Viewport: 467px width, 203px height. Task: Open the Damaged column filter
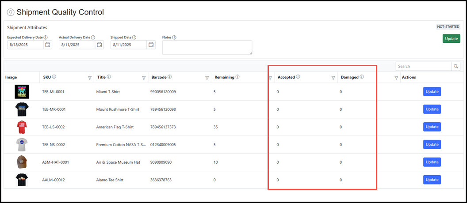[x=396, y=78]
